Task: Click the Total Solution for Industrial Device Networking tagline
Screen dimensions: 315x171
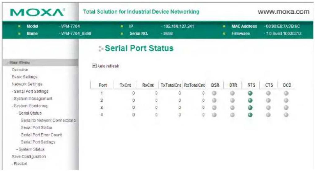Action: [x=141, y=12]
